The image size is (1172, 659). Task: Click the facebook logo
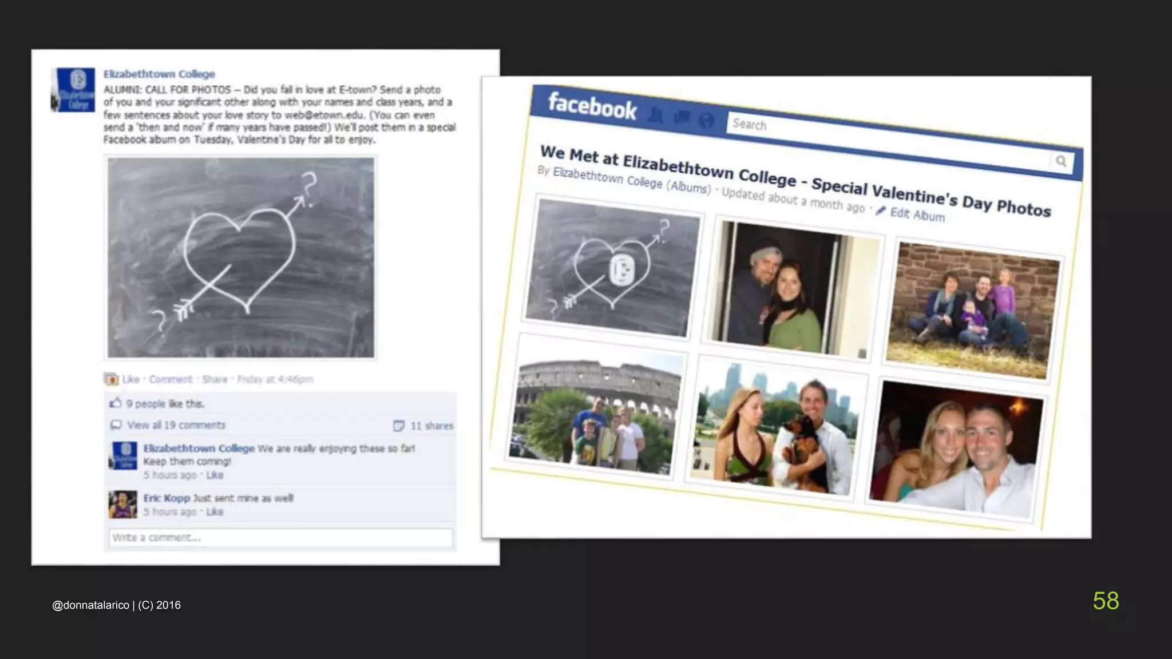pos(592,106)
